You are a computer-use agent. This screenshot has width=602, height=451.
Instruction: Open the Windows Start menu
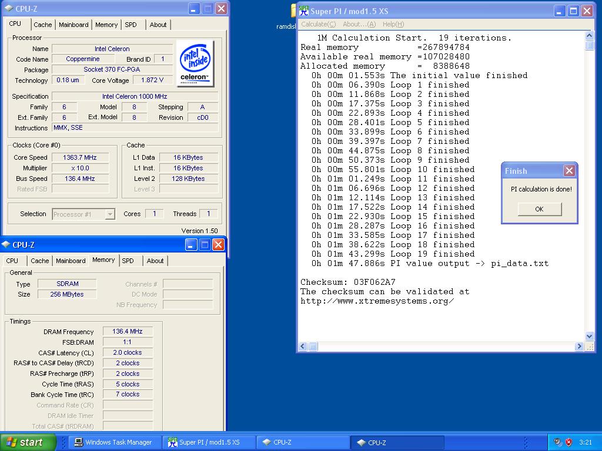click(x=28, y=442)
